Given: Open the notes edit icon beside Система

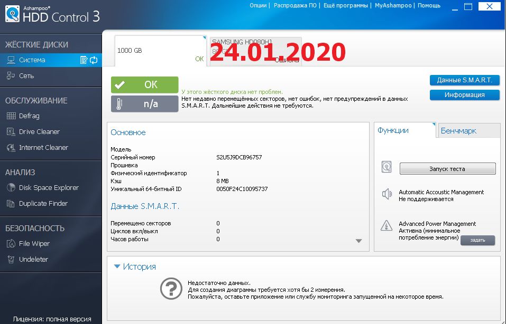Looking at the screenshot, I should click(x=84, y=60).
